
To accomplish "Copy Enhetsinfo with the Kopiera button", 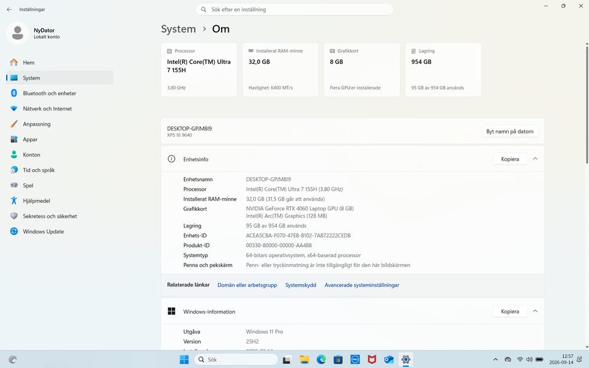I will coord(510,159).
